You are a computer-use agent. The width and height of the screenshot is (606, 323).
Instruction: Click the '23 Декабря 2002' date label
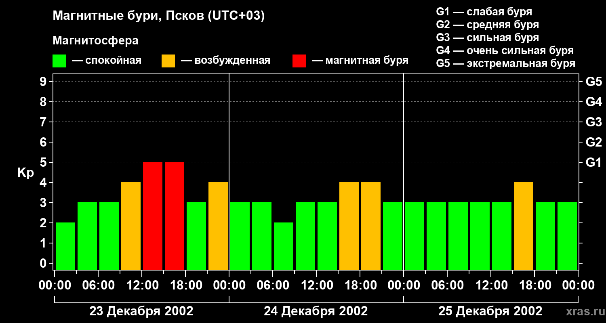click(141, 311)
